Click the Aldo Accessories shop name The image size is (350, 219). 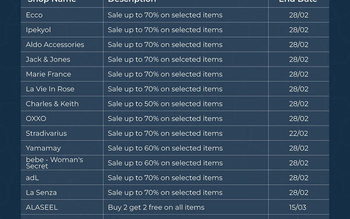click(55, 45)
